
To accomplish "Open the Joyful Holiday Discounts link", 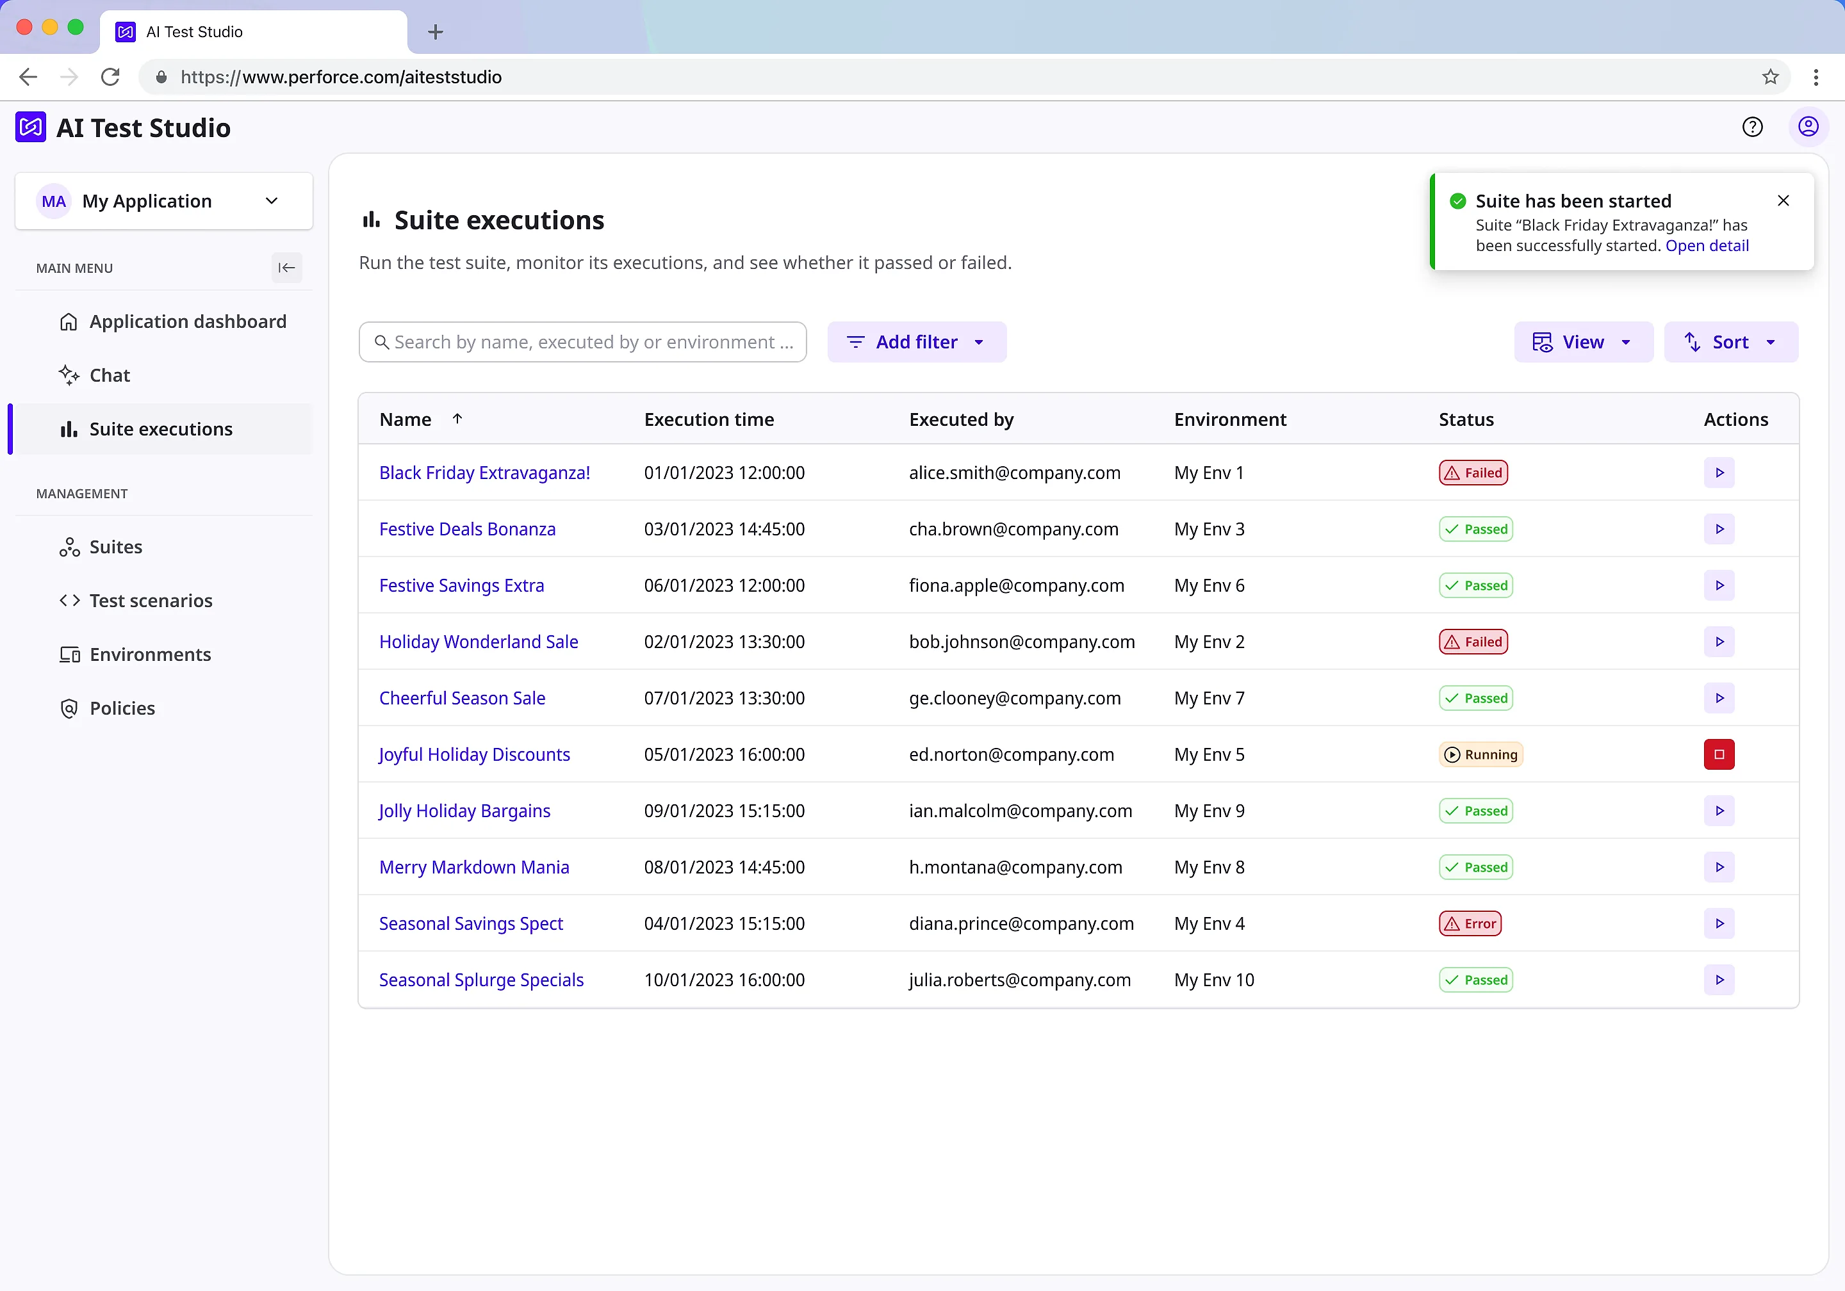I will pyautogui.click(x=474, y=754).
